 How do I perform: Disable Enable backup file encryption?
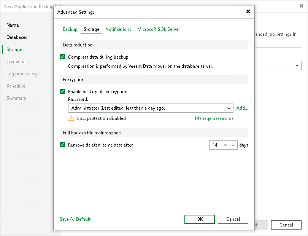pyautogui.click(x=63, y=91)
